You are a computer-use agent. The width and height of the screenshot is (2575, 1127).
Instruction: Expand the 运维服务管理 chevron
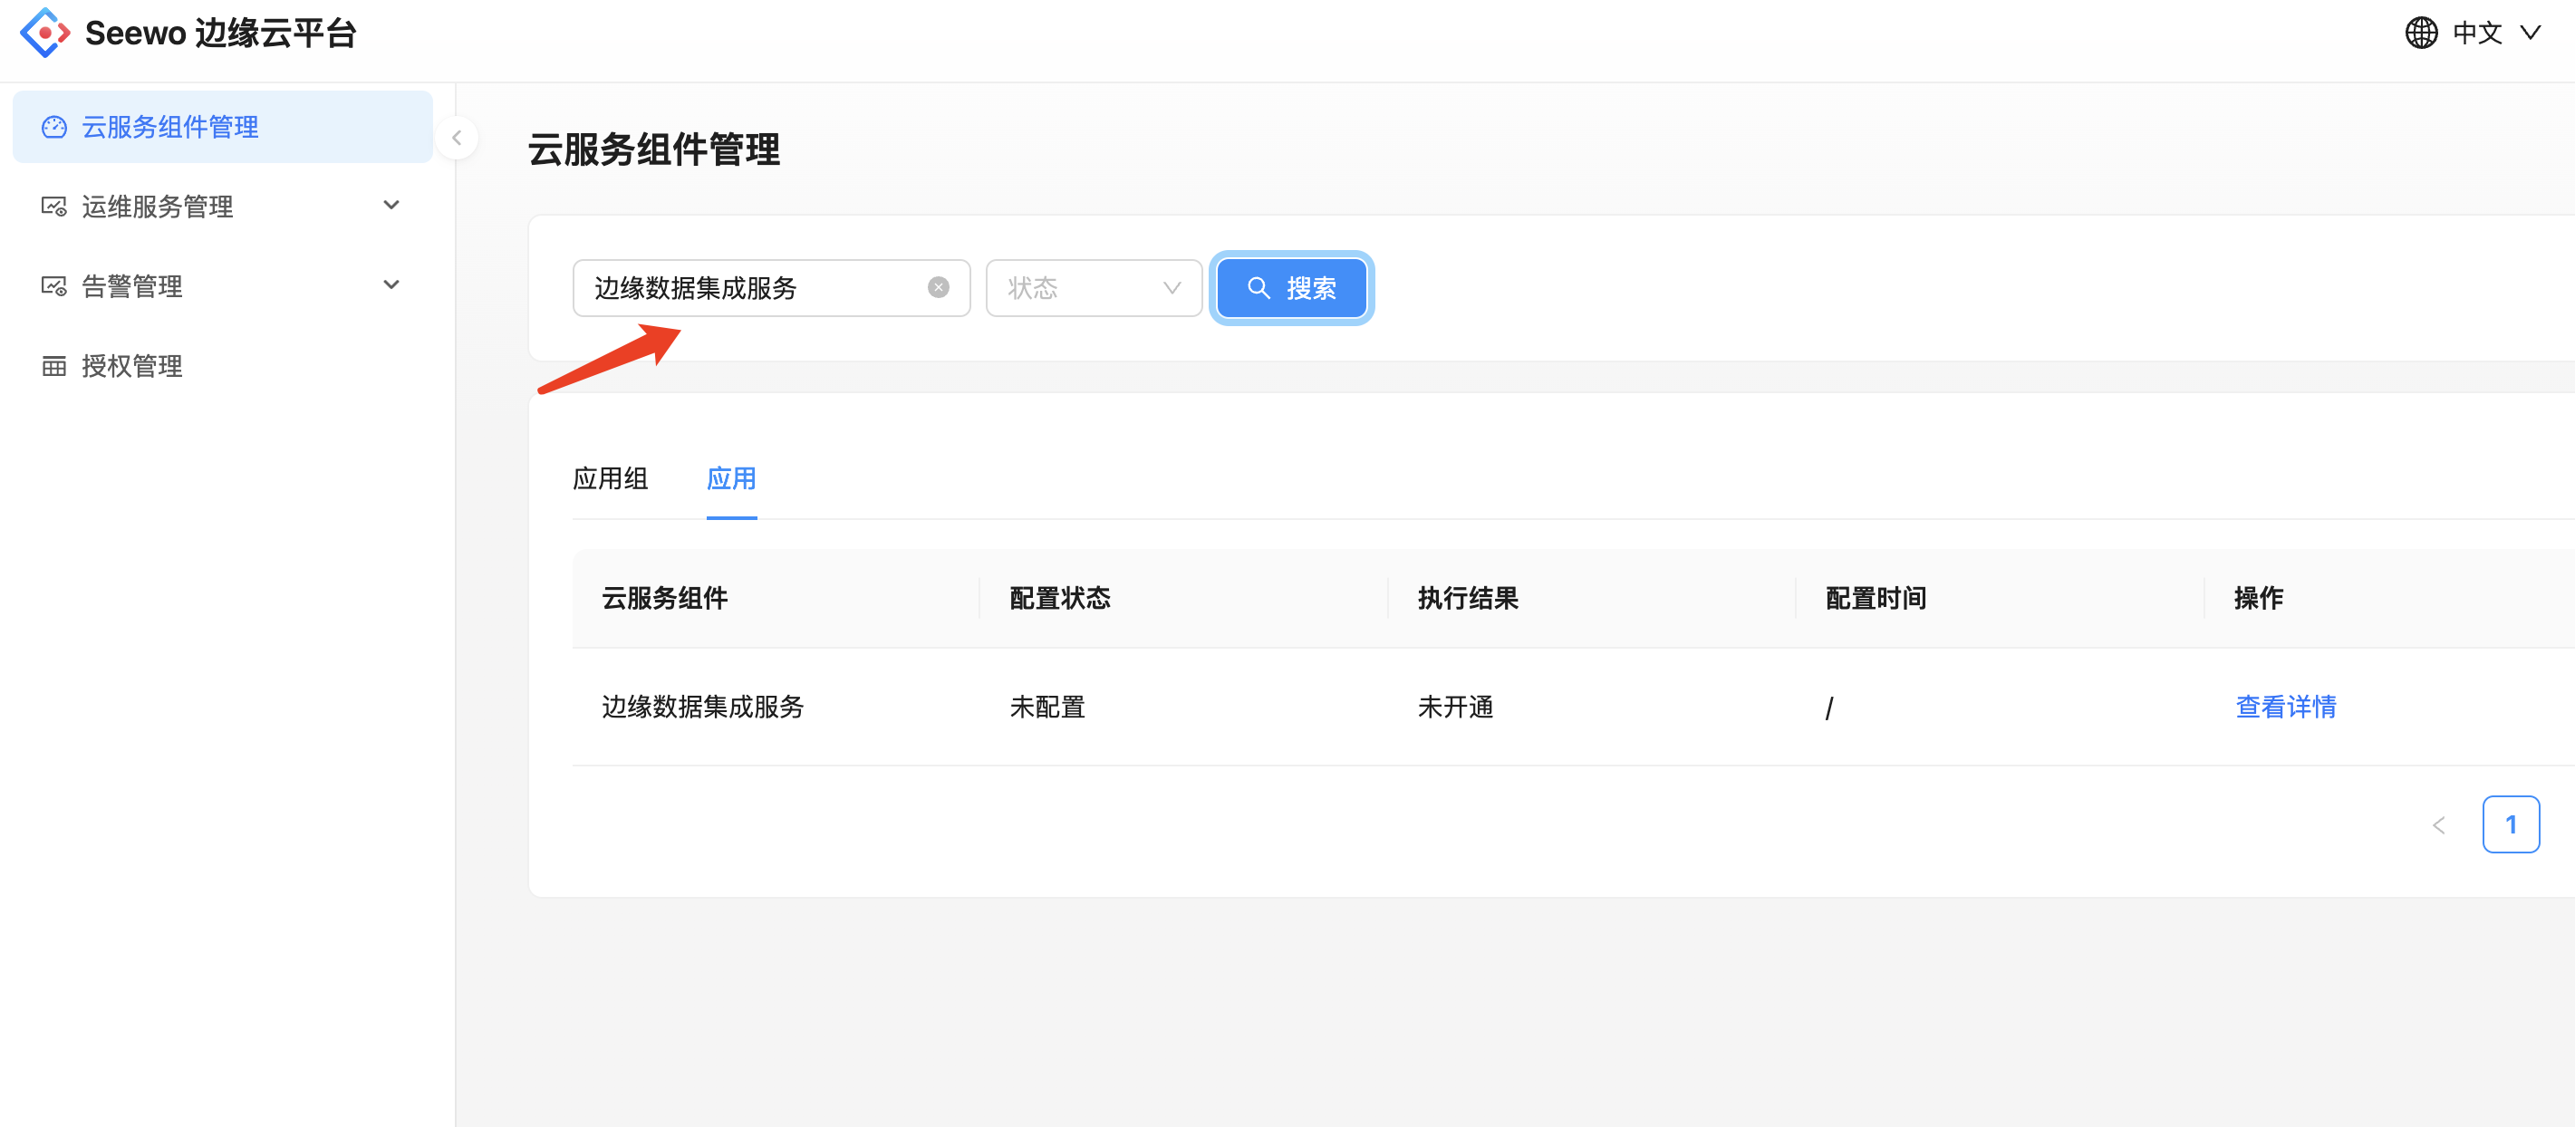pos(391,205)
